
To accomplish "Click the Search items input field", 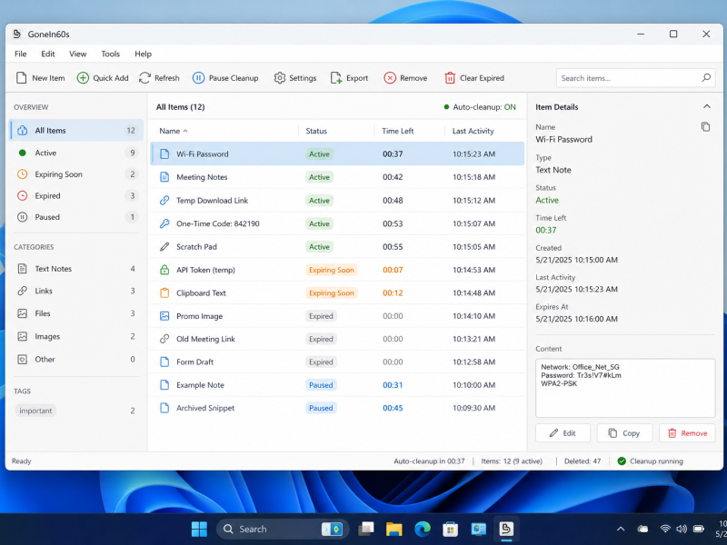I will [635, 78].
